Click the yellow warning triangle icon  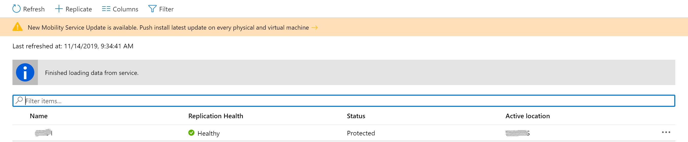[x=18, y=27]
